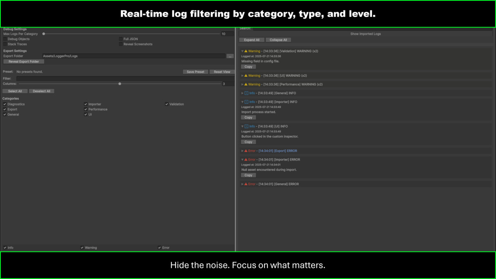Screen dimensions: 496x279
Task: Click the red error icon on the Importer ERROR log
Action: [x=246, y=159]
